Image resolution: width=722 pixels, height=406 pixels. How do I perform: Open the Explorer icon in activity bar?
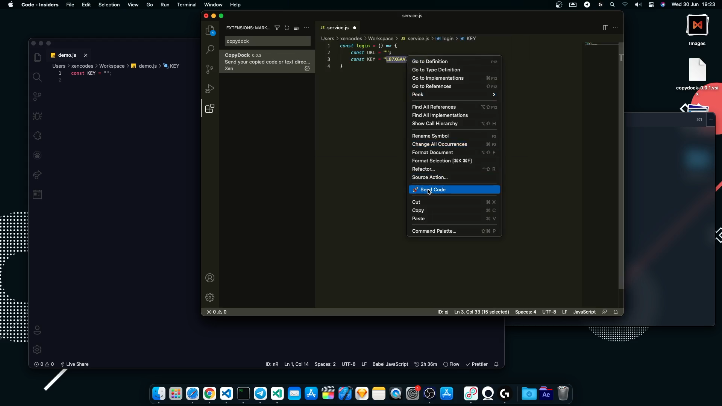click(210, 30)
